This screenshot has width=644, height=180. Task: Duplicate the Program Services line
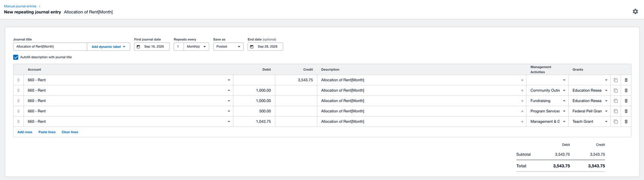click(615, 111)
